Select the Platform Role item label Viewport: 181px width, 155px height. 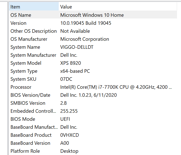pyautogui.click(x=25, y=151)
